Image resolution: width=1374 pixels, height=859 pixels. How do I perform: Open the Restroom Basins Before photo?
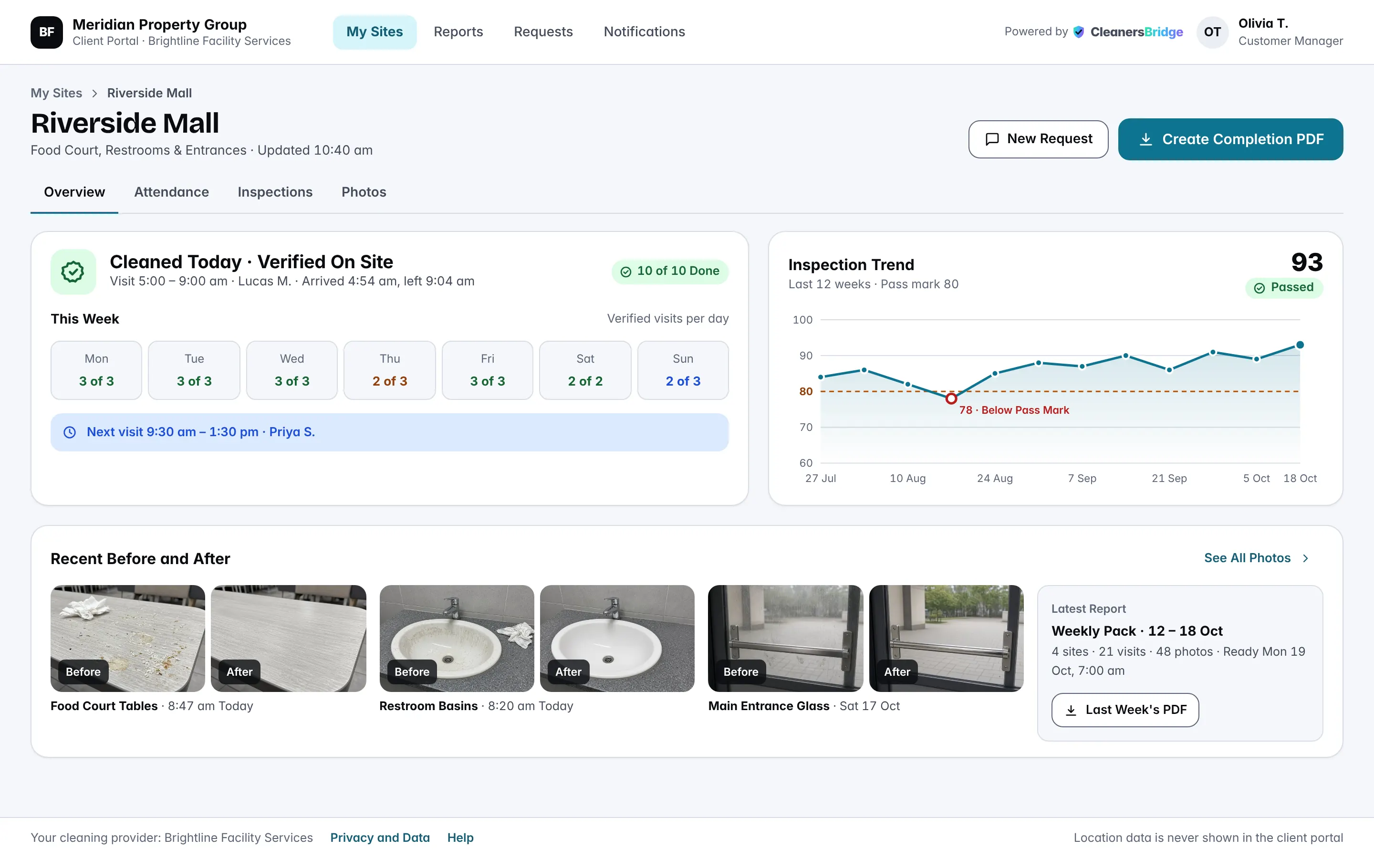(457, 639)
